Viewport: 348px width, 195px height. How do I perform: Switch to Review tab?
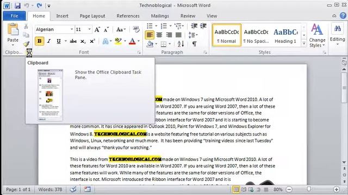point(188,16)
